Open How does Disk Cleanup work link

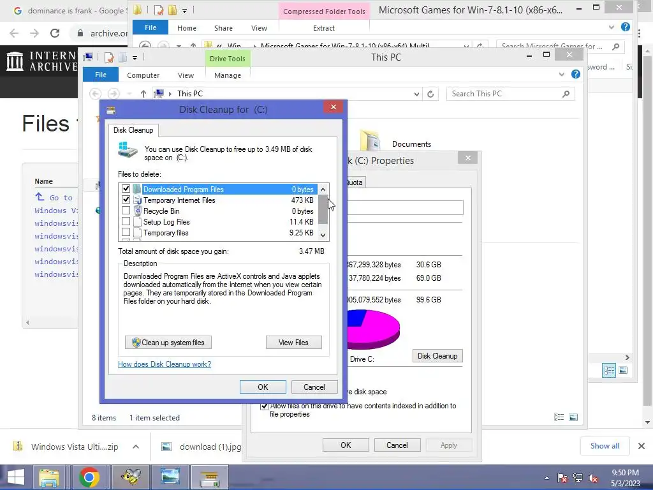(x=165, y=364)
